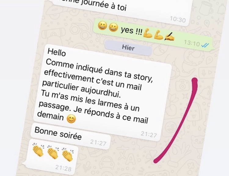Click the first flexed biceps emoji
The height and width of the screenshot is (176, 229).
point(148,33)
